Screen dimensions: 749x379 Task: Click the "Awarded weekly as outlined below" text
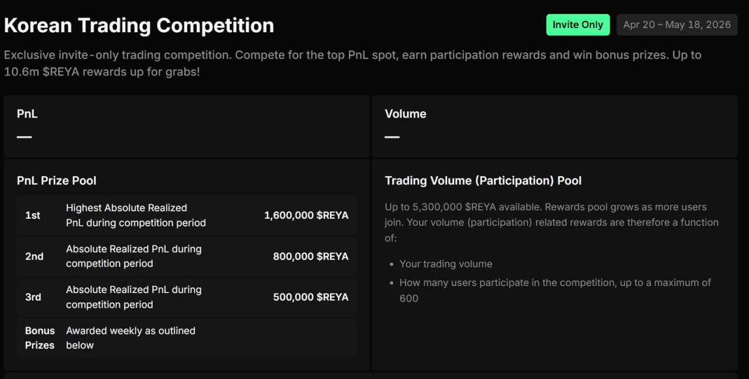click(130, 338)
